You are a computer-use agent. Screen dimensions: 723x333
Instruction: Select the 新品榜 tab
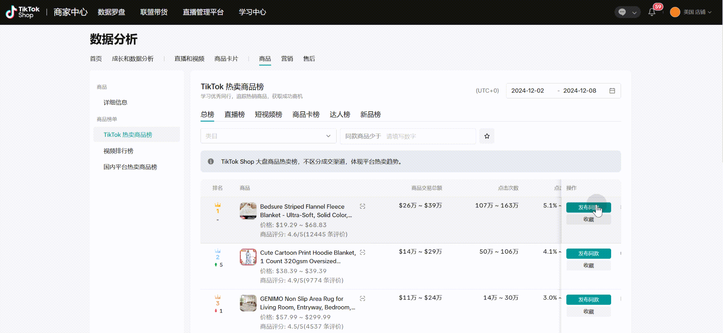370,115
